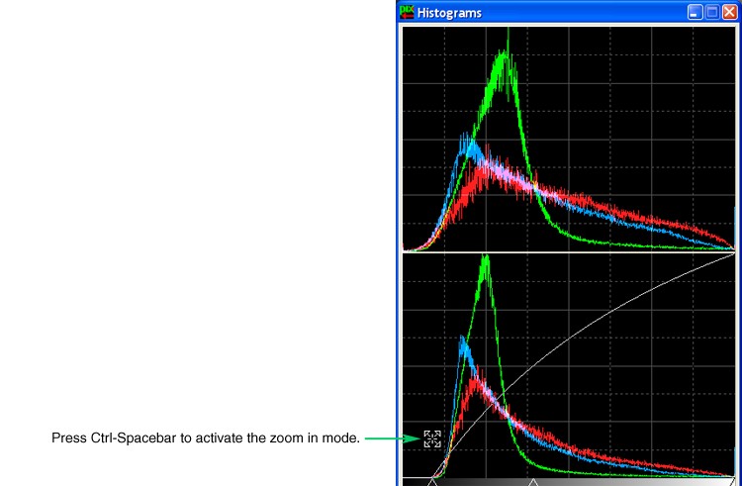742x486 pixels.
Task: Minimize the Histograms window
Action: click(x=695, y=12)
